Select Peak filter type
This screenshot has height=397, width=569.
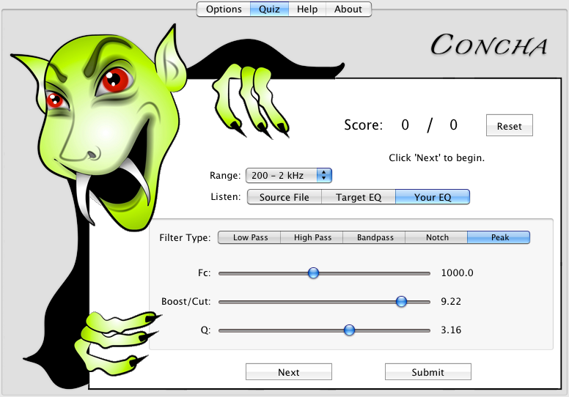(x=499, y=237)
